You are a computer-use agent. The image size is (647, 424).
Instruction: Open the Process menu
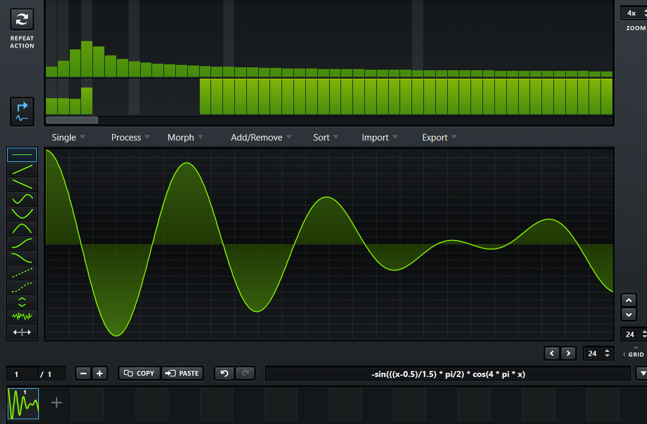pos(131,137)
